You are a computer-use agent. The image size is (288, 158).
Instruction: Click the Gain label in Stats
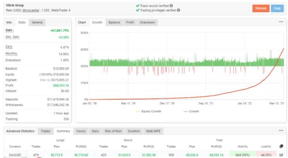tap(10, 30)
